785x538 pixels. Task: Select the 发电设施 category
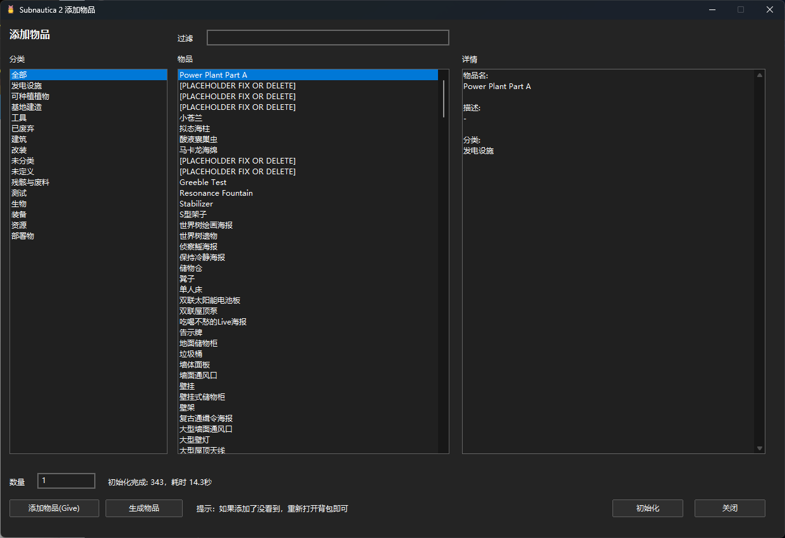click(88, 85)
